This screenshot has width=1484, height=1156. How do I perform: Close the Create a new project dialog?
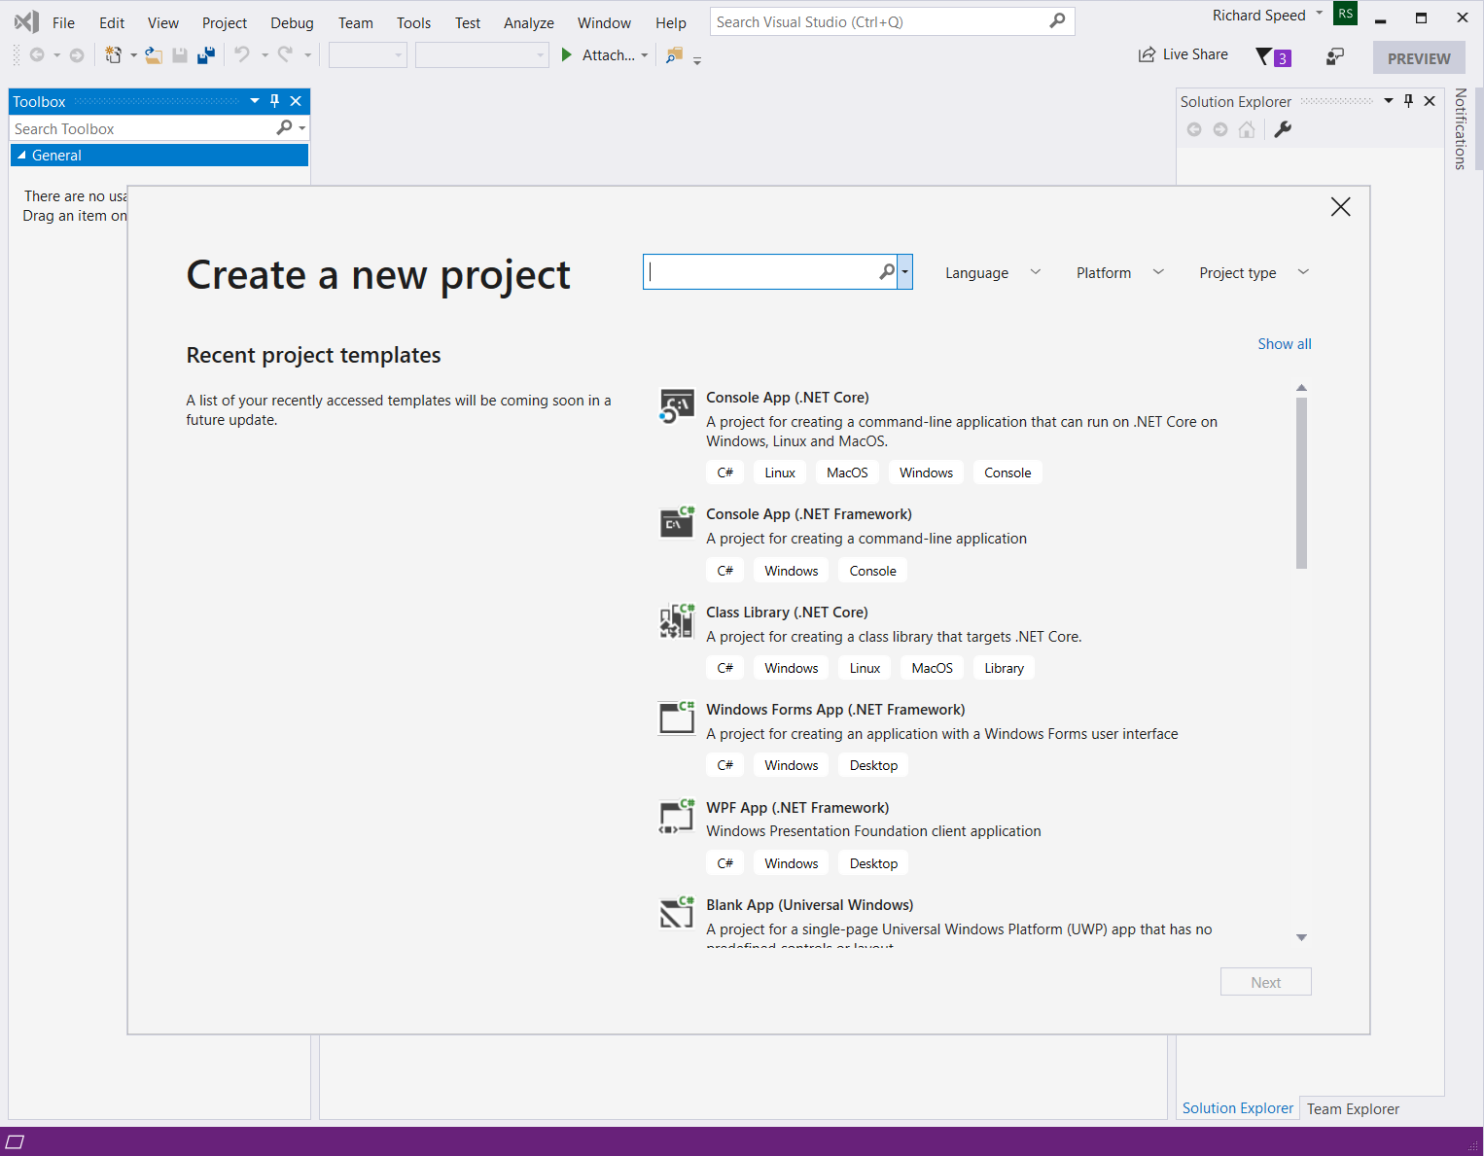click(x=1341, y=207)
